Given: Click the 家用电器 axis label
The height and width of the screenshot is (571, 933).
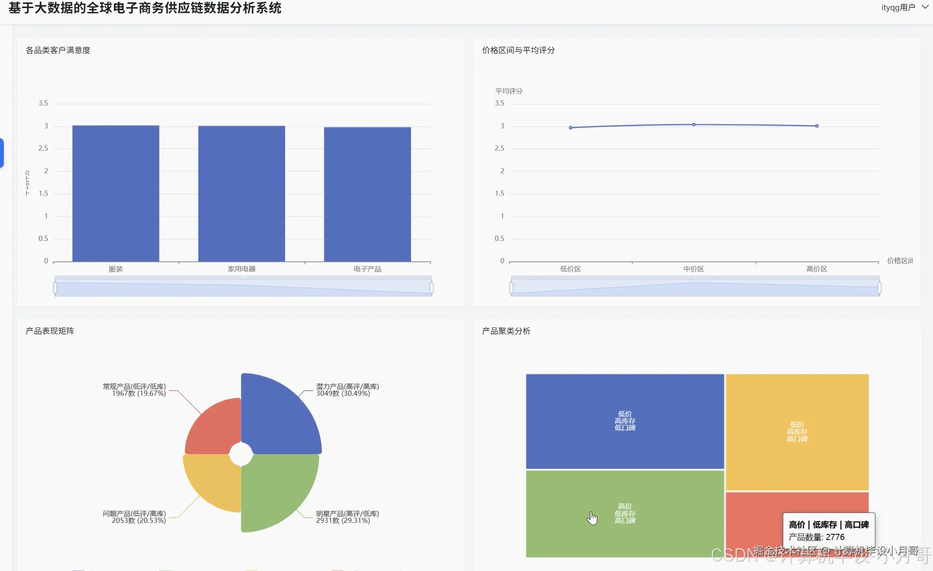Looking at the screenshot, I should [241, 269].
